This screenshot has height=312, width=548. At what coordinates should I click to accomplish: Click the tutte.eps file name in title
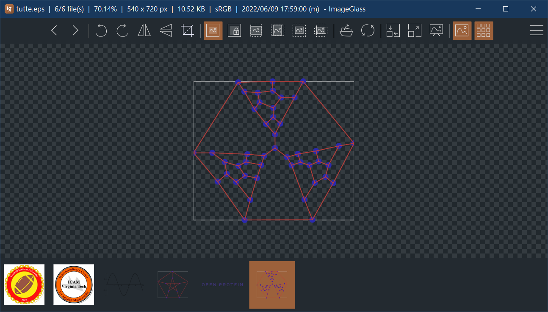(30, 9)
